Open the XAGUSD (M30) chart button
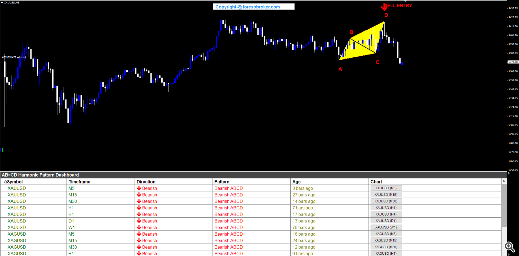This screenshot has height=256, width=519. 386,247
